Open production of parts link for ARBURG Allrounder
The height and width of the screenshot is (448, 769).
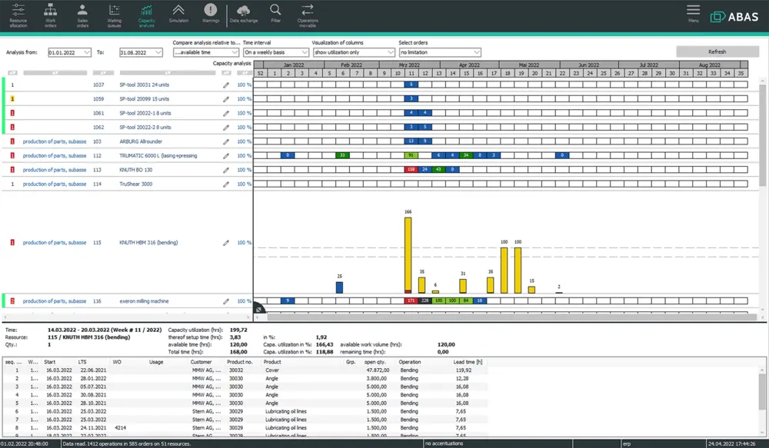[55, 141]
